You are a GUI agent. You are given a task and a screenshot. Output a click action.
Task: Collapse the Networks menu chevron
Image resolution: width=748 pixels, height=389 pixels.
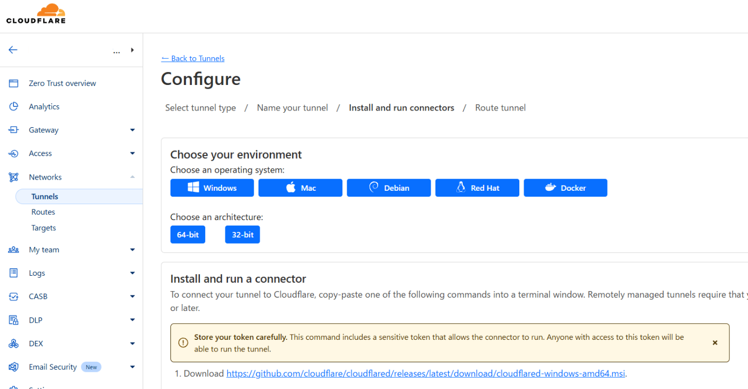point(133,177)
